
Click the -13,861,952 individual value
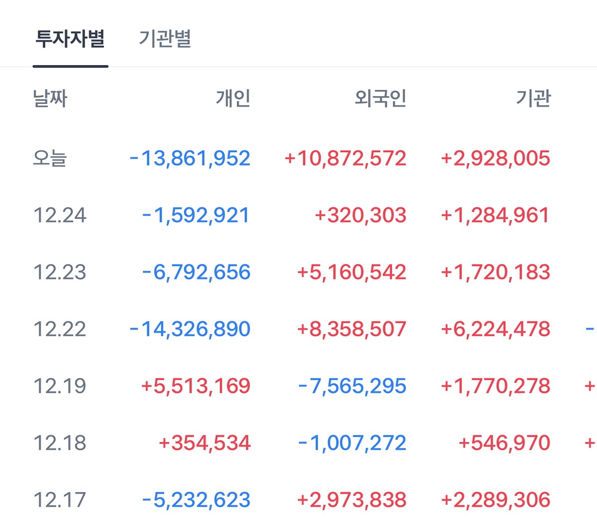[x=190, y=159]
